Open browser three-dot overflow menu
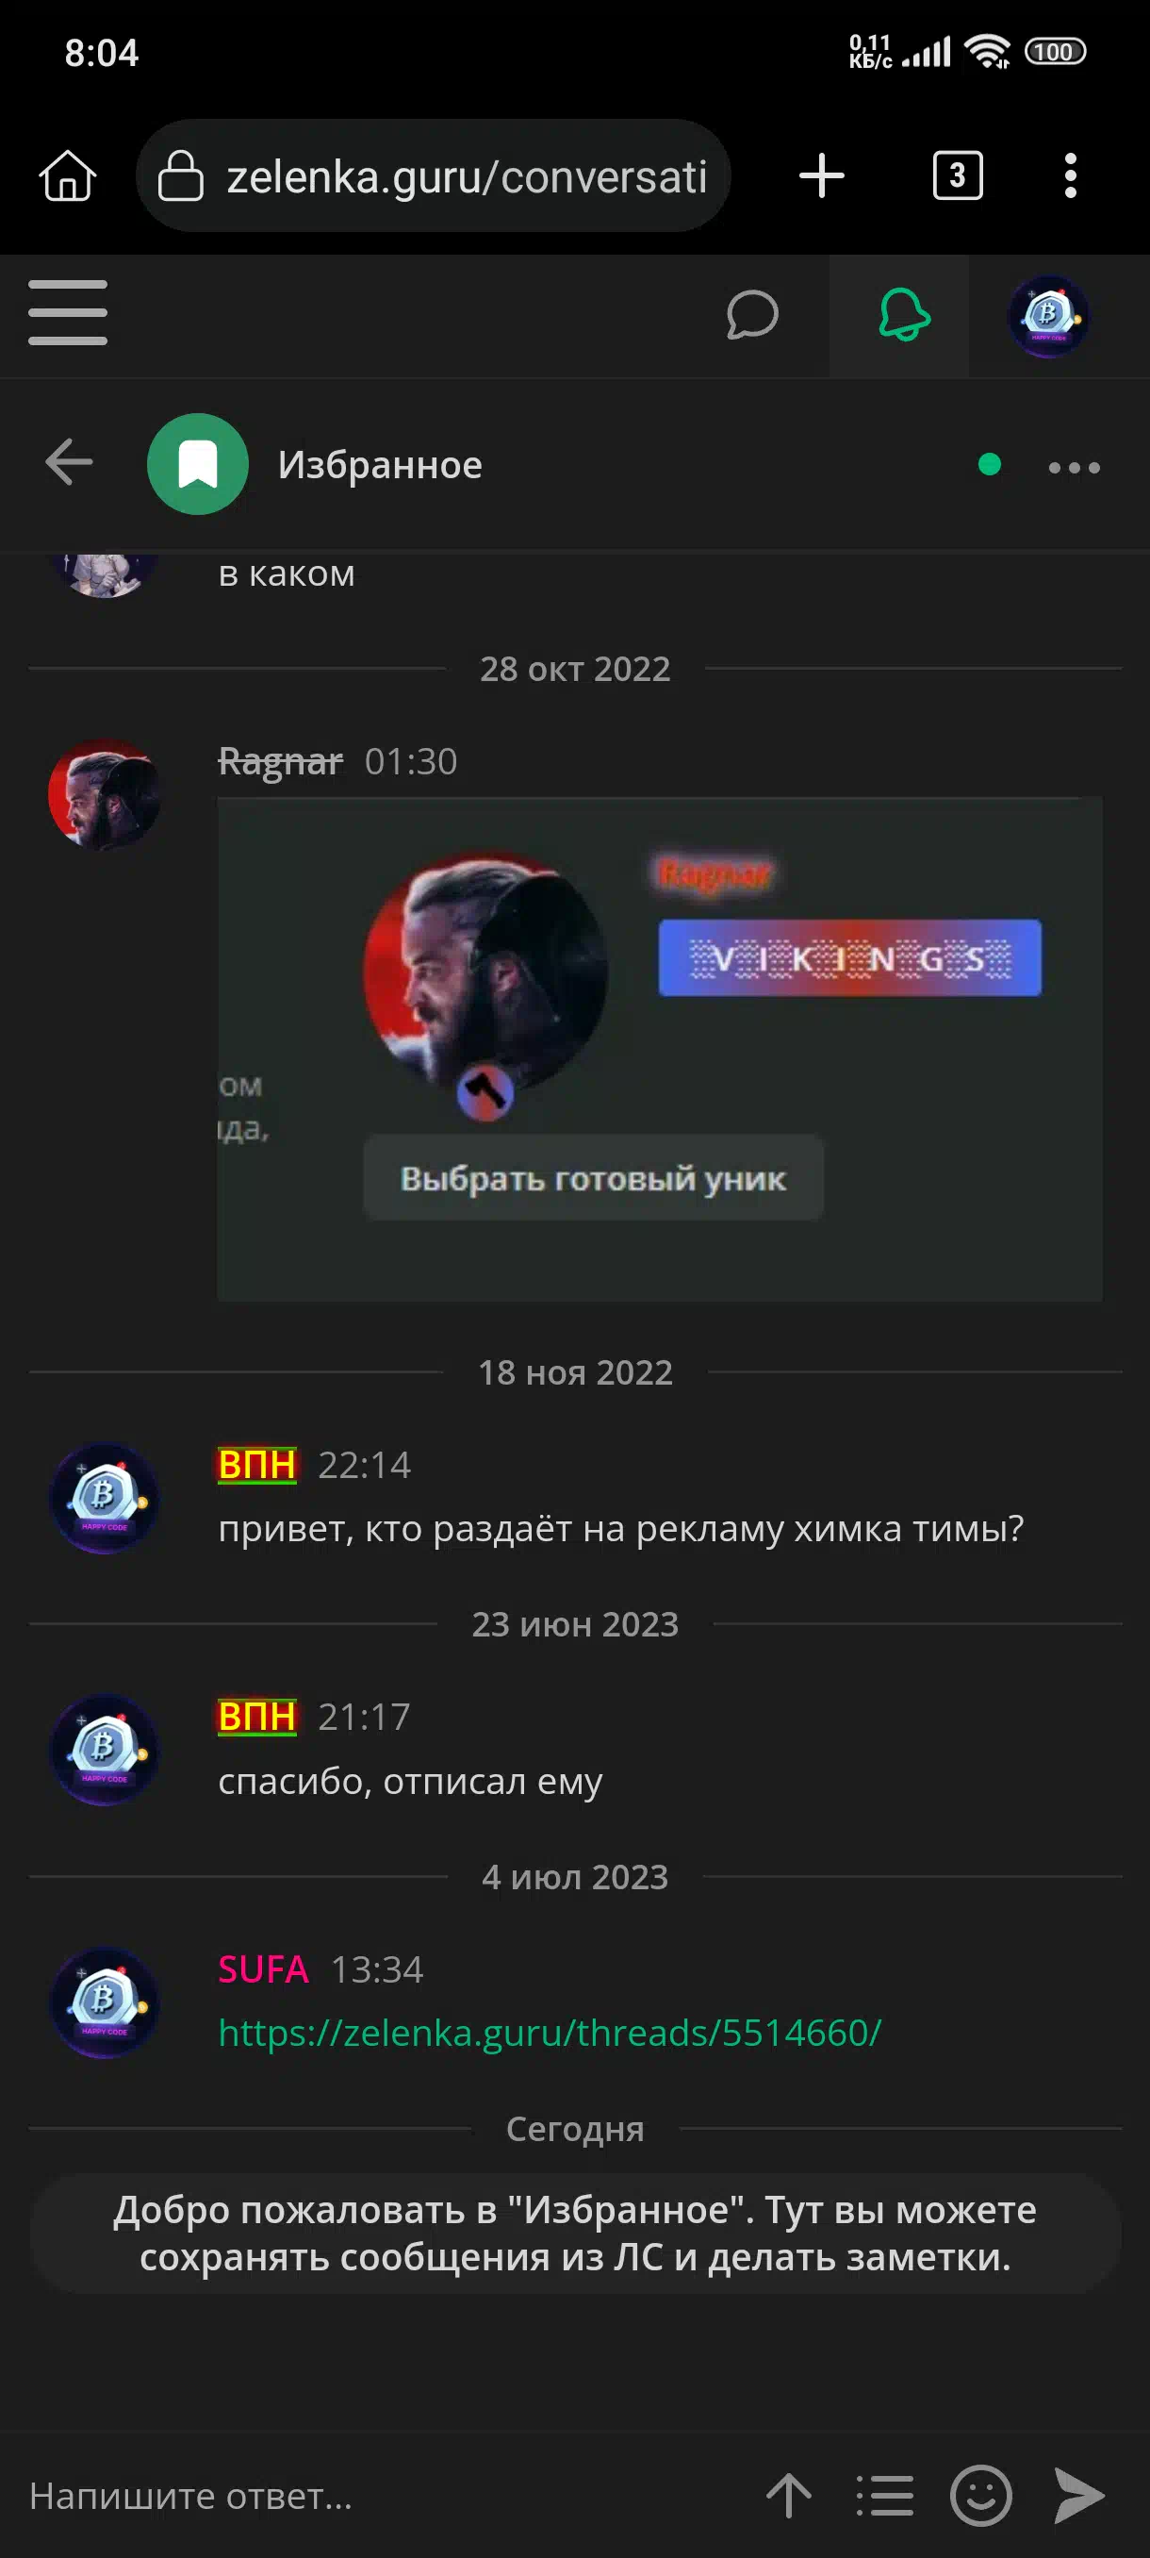This screenshot has width=1150, height=2558. click(1070, 175)
